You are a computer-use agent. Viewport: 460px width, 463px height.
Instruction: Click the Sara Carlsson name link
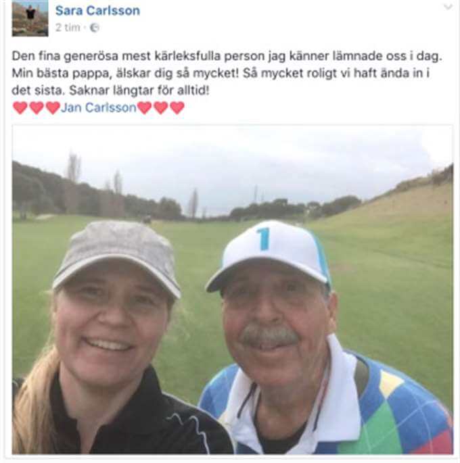point(97,11)
